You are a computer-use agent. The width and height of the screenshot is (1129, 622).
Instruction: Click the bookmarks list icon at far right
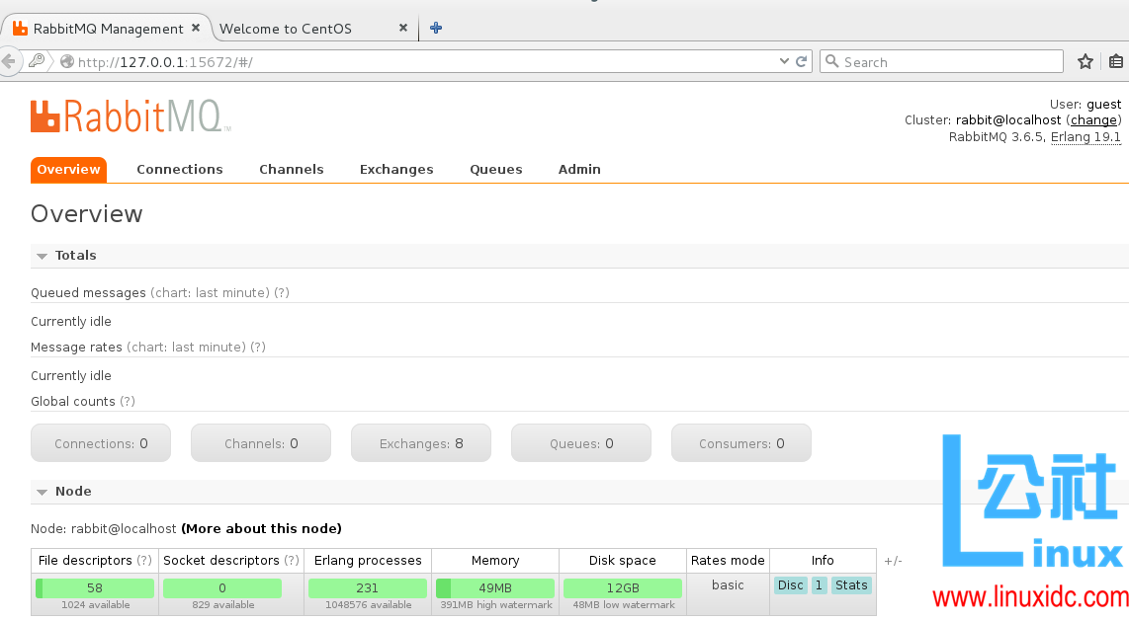[x=1115, y=60]
